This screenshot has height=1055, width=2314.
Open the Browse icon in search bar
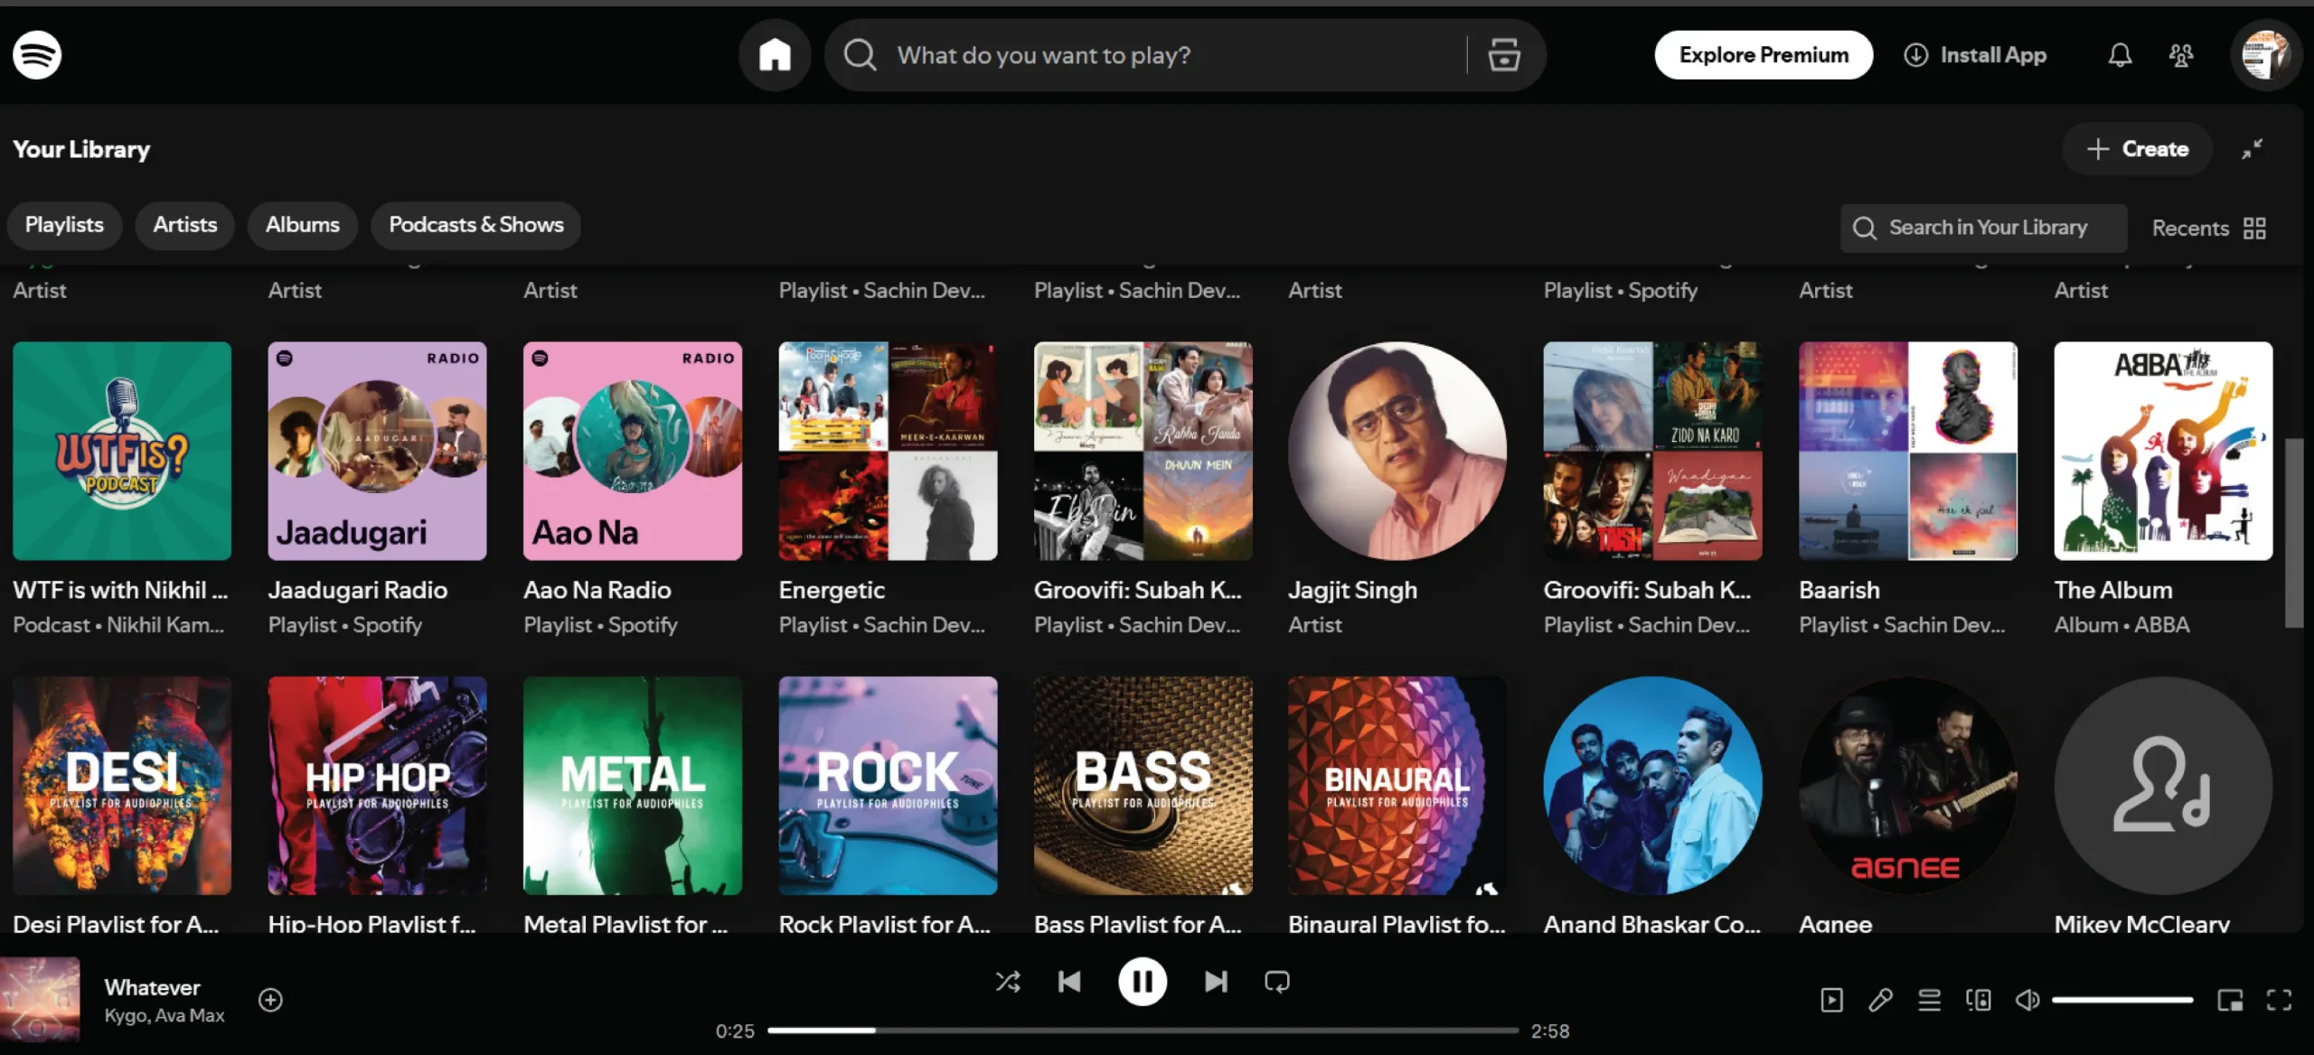point(1504,55)
